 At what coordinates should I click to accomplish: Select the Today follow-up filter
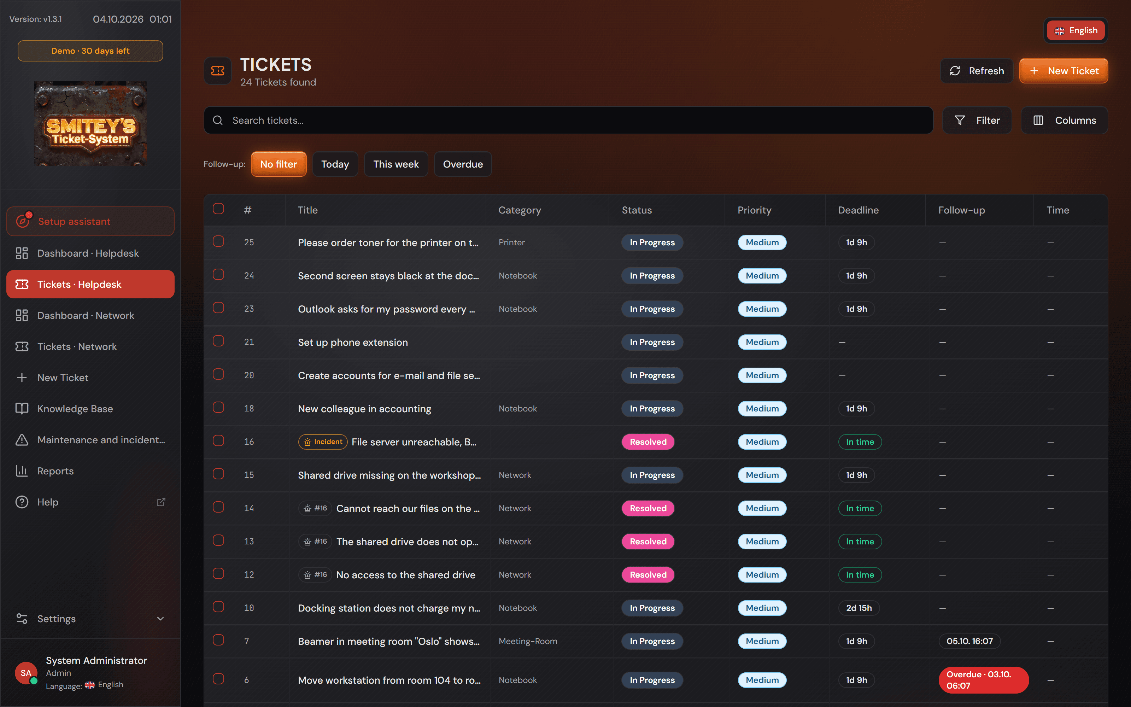click(x=335, y=164)
